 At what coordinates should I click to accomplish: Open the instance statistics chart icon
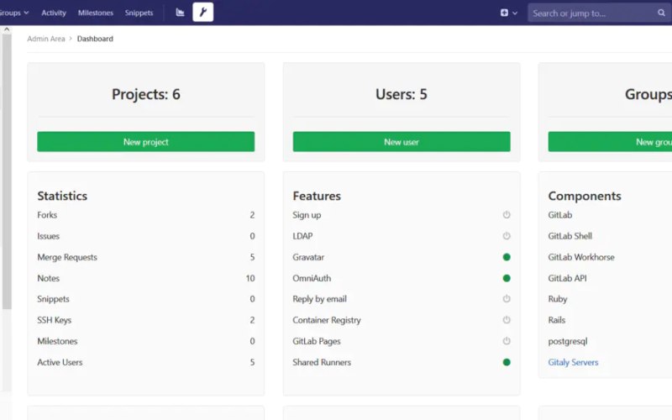tap(180, 13)
